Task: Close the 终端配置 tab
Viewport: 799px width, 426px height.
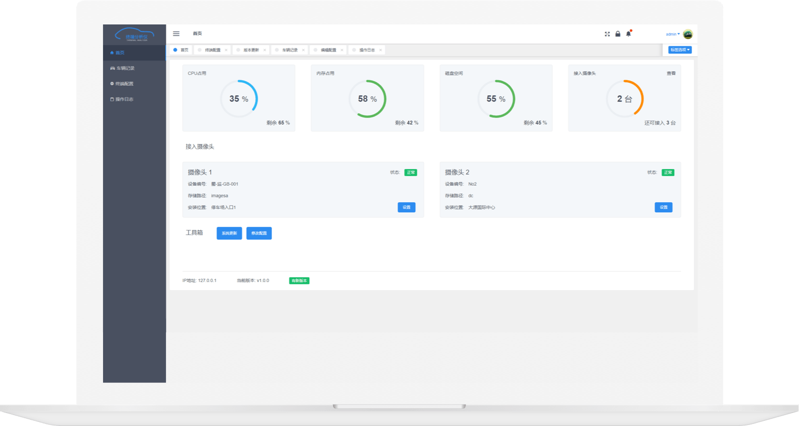Action: pos(226,50)
